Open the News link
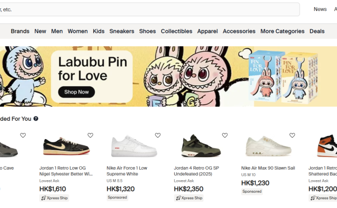 320,9
